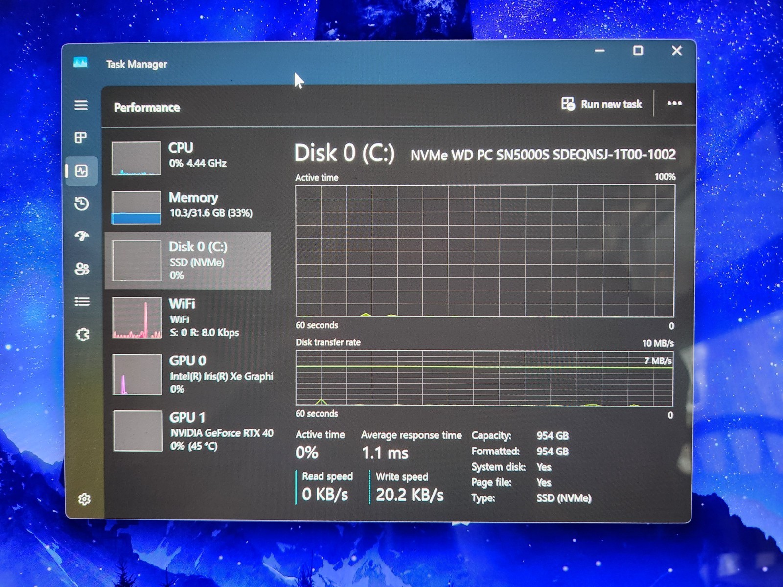Click the 0% Active time value
Image resolution: width=783 pixels, height=587 pixels.
pos(307,452)
